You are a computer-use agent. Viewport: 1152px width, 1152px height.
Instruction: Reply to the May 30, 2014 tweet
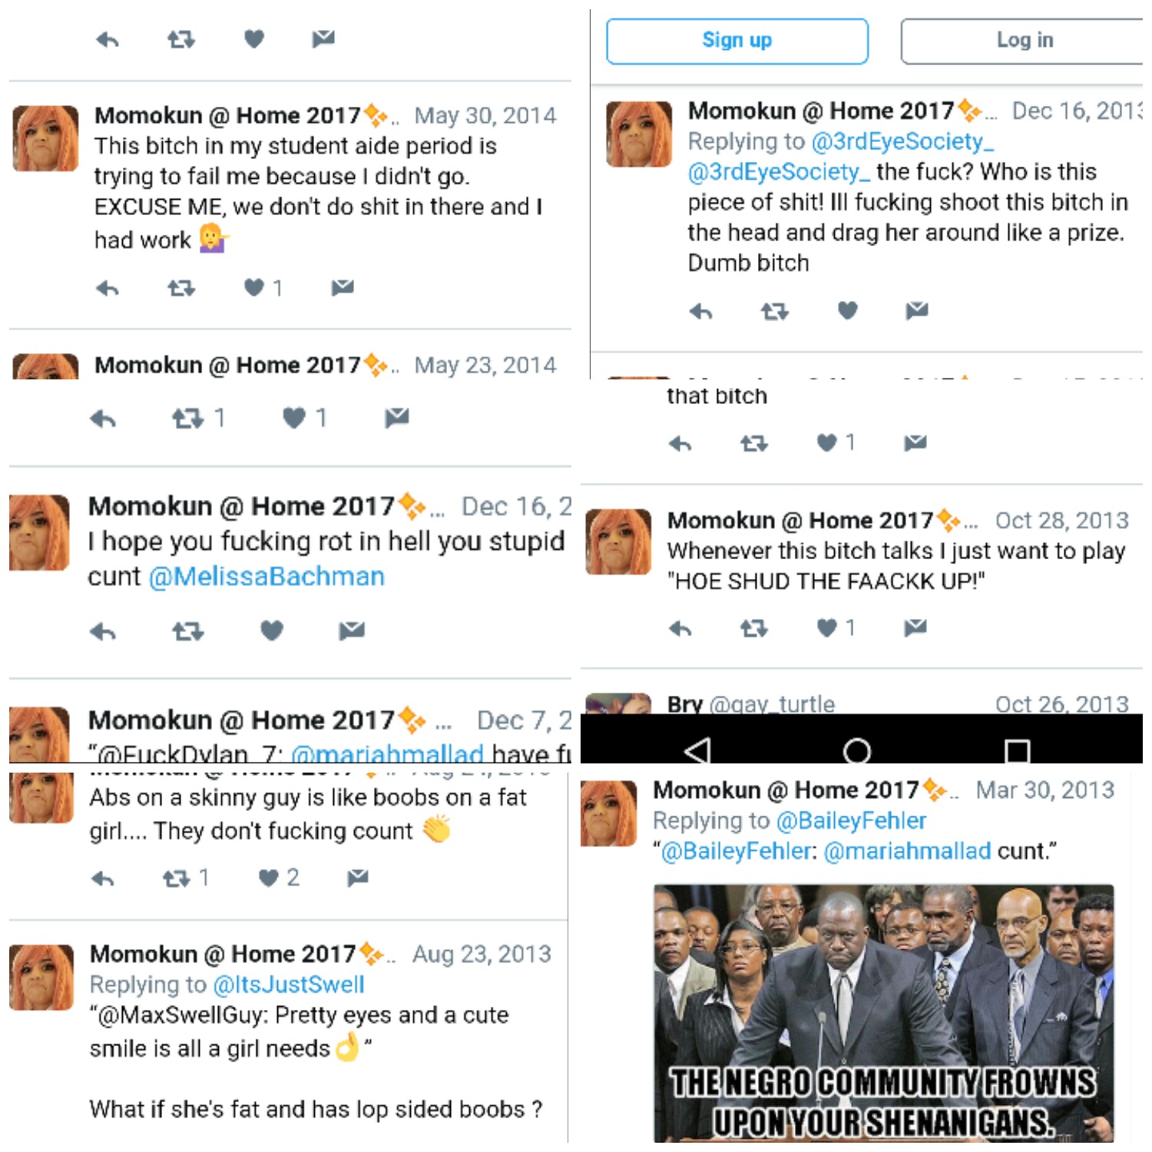tap(108, 289)
